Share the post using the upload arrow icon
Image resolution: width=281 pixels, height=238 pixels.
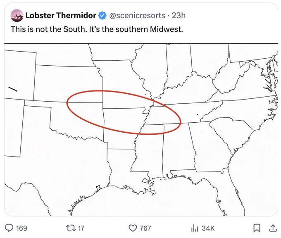coord(273,228)
